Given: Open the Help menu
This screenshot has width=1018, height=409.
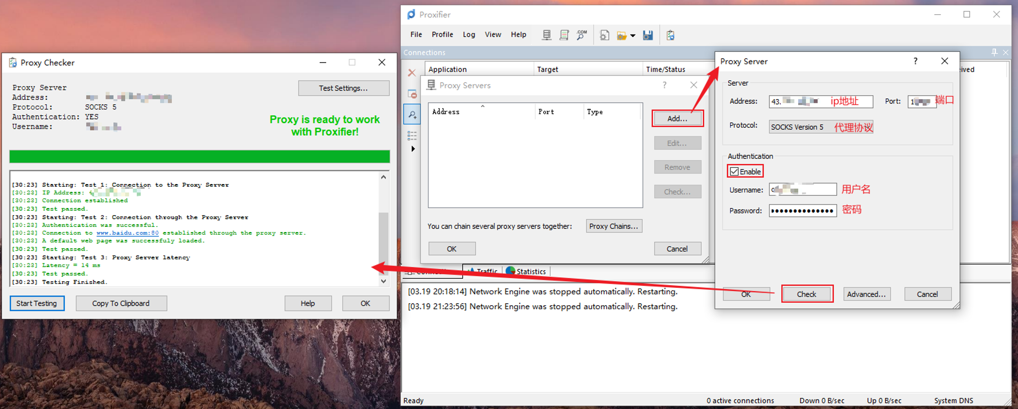Looking at the screenshot, I should point(519,35).
